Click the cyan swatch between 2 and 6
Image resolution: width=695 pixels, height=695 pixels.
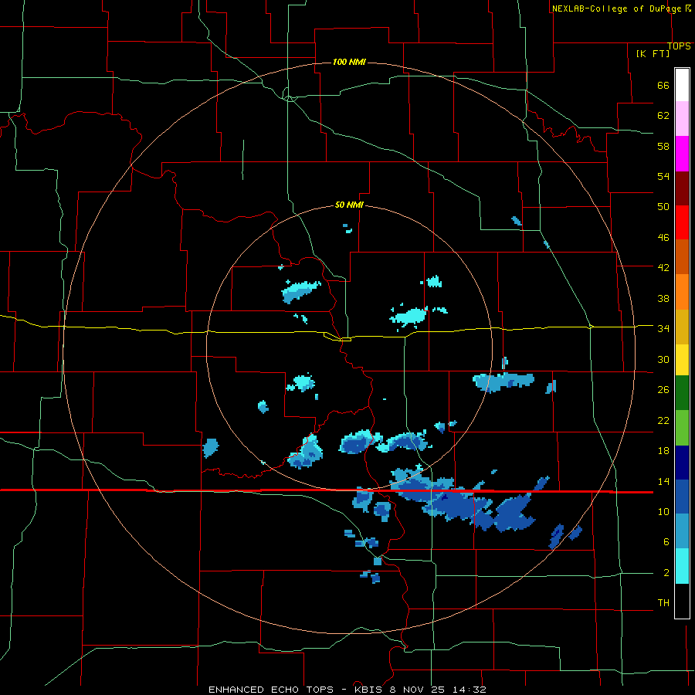click(x=682, y=566)
